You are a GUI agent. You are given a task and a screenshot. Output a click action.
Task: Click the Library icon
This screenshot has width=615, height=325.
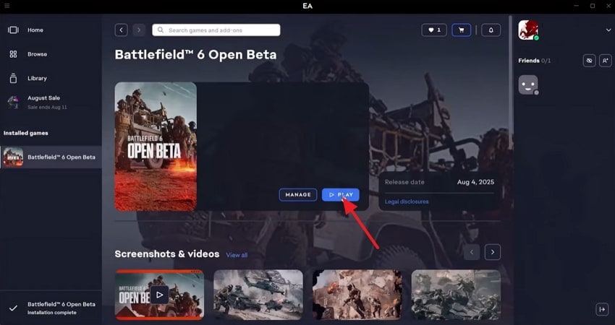(x=13, y=78)
